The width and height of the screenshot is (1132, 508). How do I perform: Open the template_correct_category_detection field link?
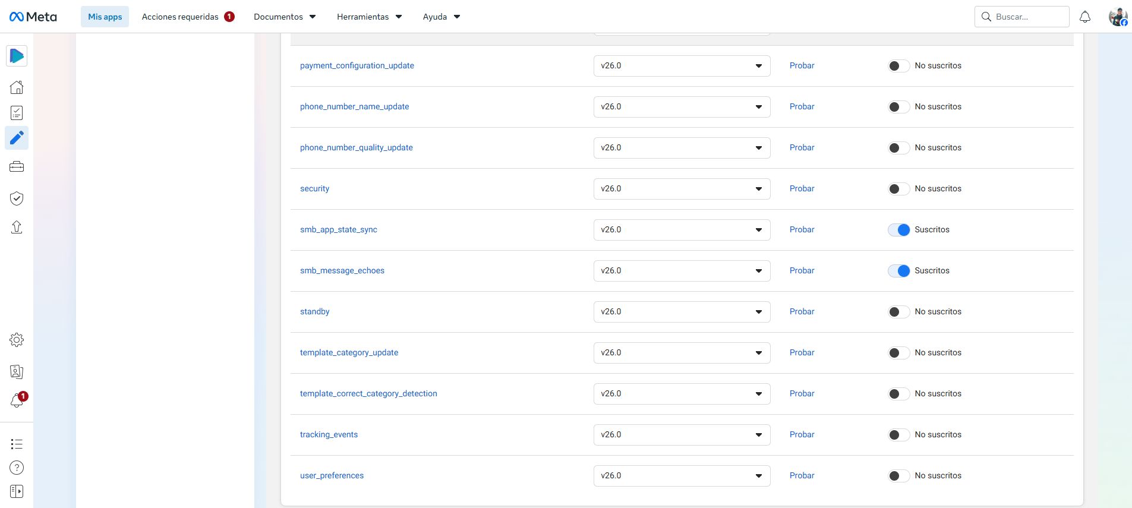pos(368,393)
